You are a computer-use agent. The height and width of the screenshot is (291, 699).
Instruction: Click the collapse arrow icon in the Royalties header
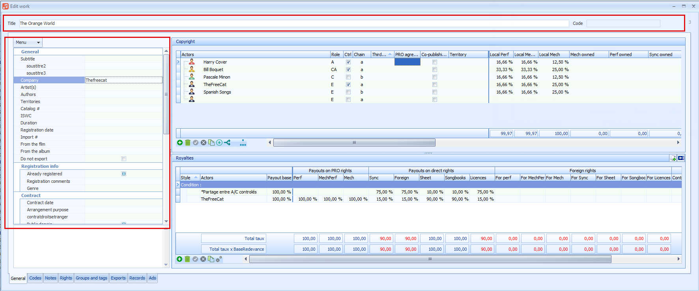pos(681,158)
